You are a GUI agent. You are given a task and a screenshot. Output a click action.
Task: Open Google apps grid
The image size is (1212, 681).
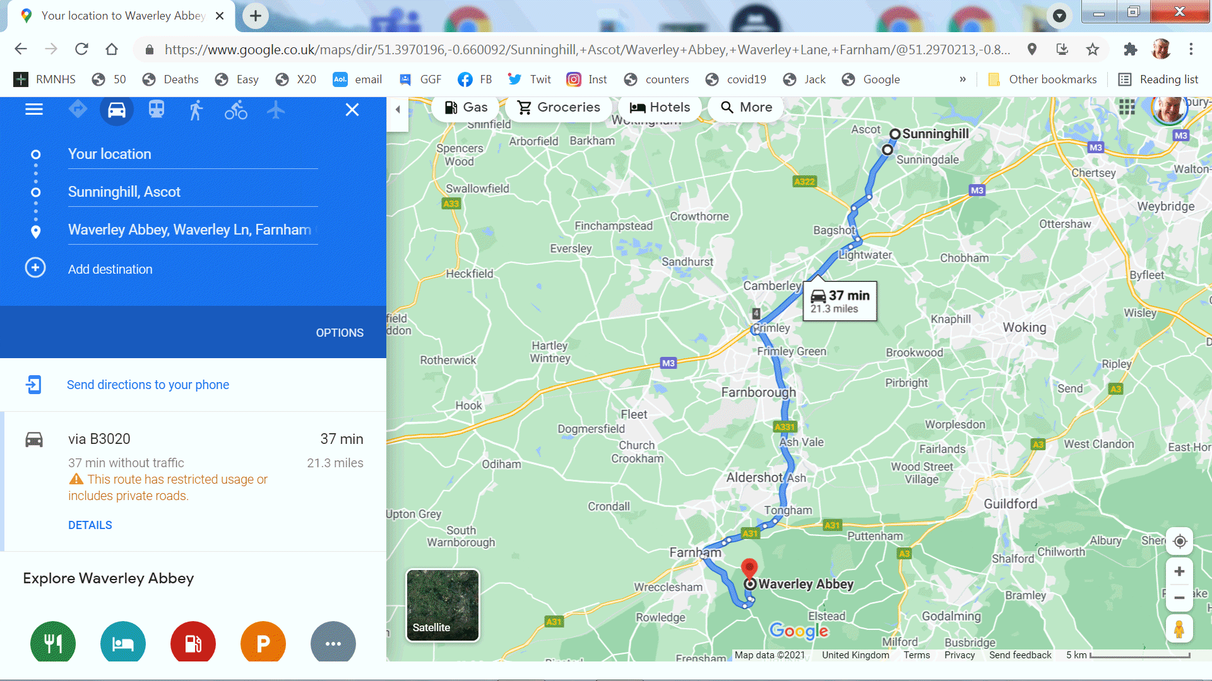pos(1127,107)
